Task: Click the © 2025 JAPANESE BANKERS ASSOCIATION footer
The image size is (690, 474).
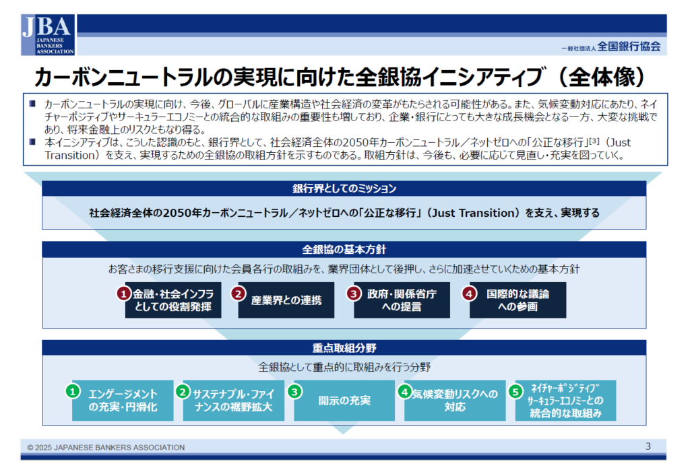Action: (x=106, y=447)
